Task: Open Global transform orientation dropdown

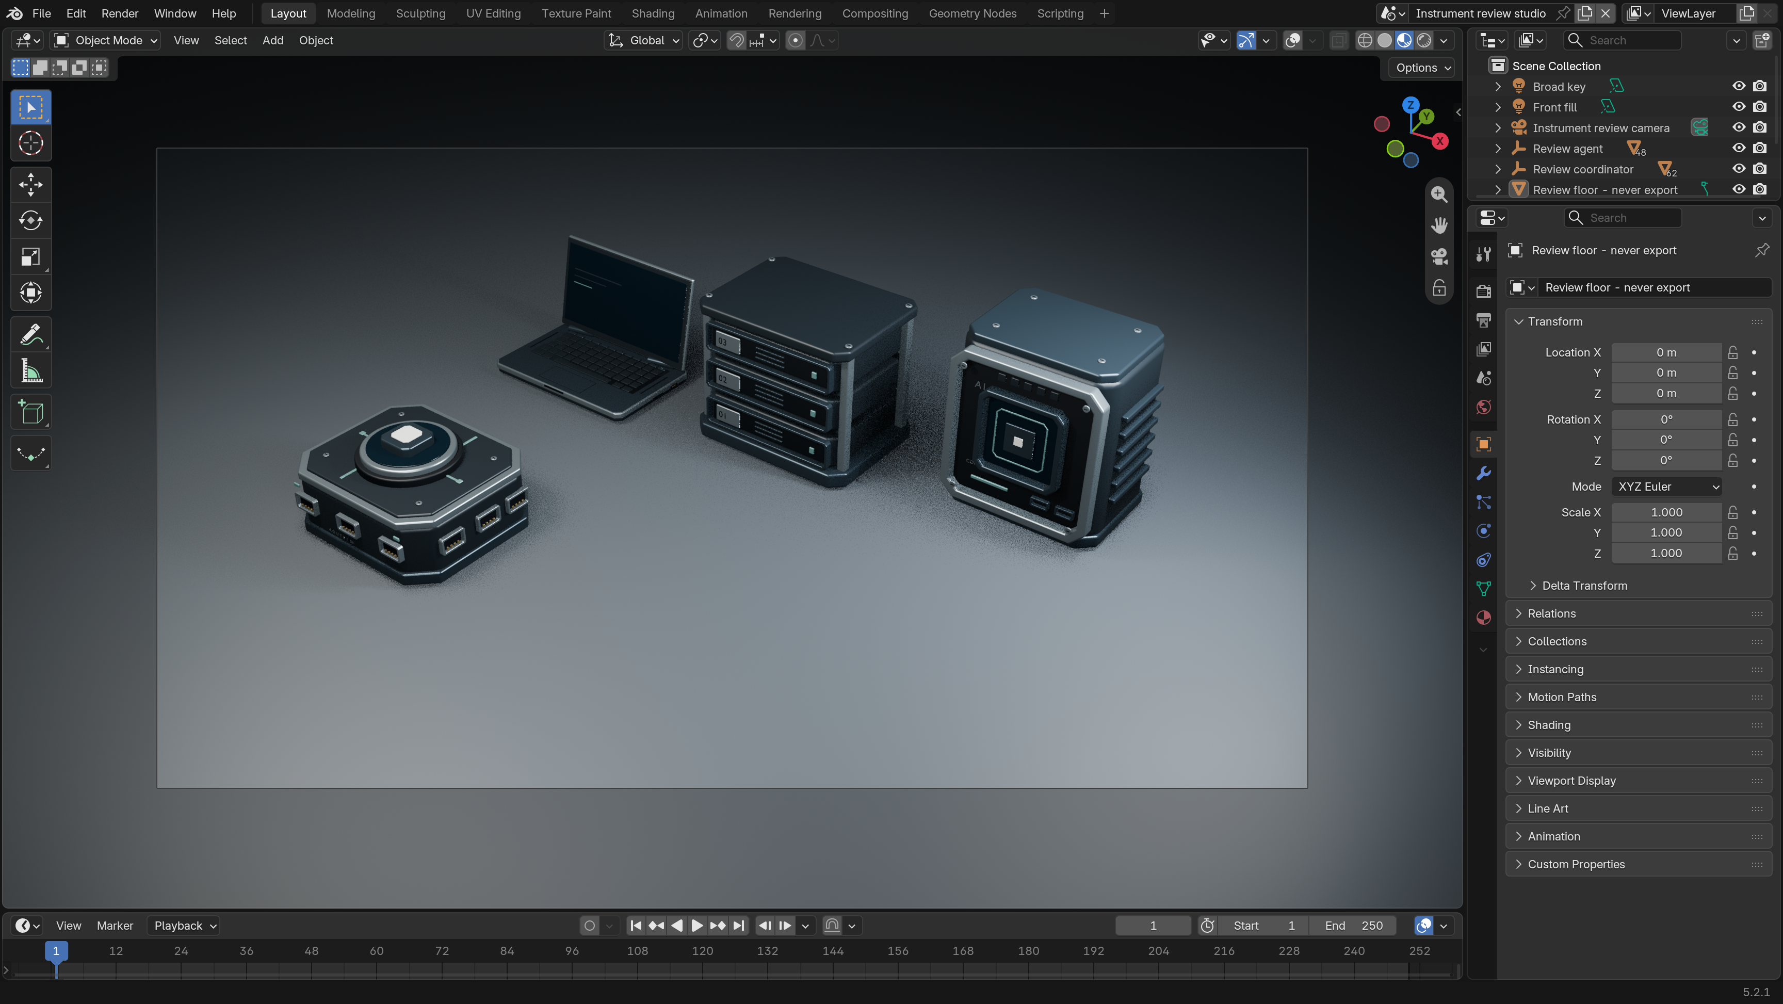Action: [x=644, y=40]
